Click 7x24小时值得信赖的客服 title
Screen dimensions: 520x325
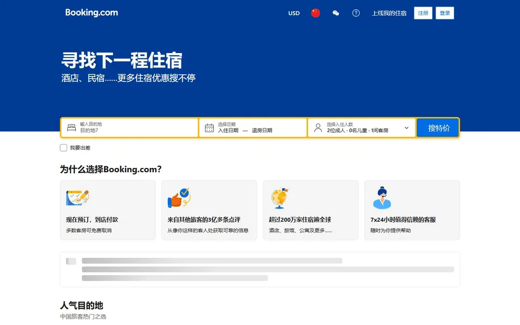point(403,219)
